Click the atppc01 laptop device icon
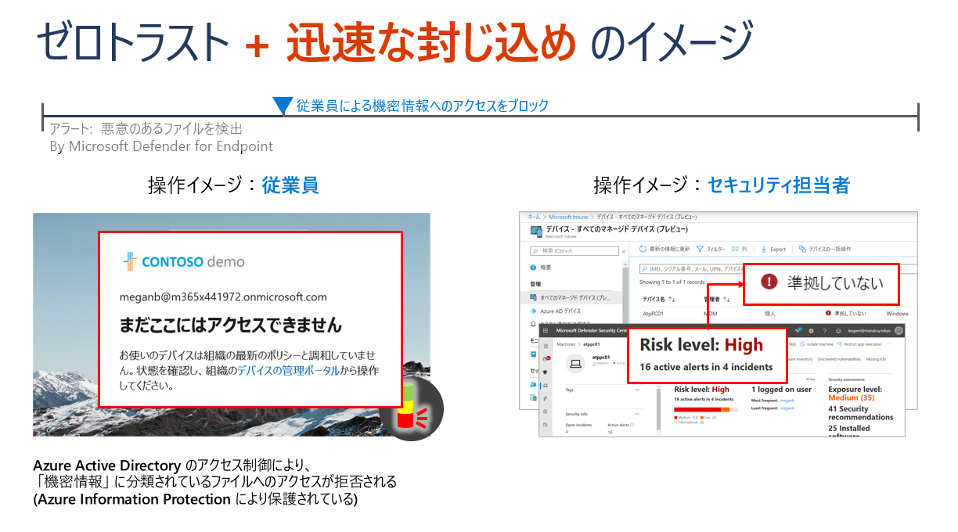This screenshot has width=958, height=532. coord(575,364)
